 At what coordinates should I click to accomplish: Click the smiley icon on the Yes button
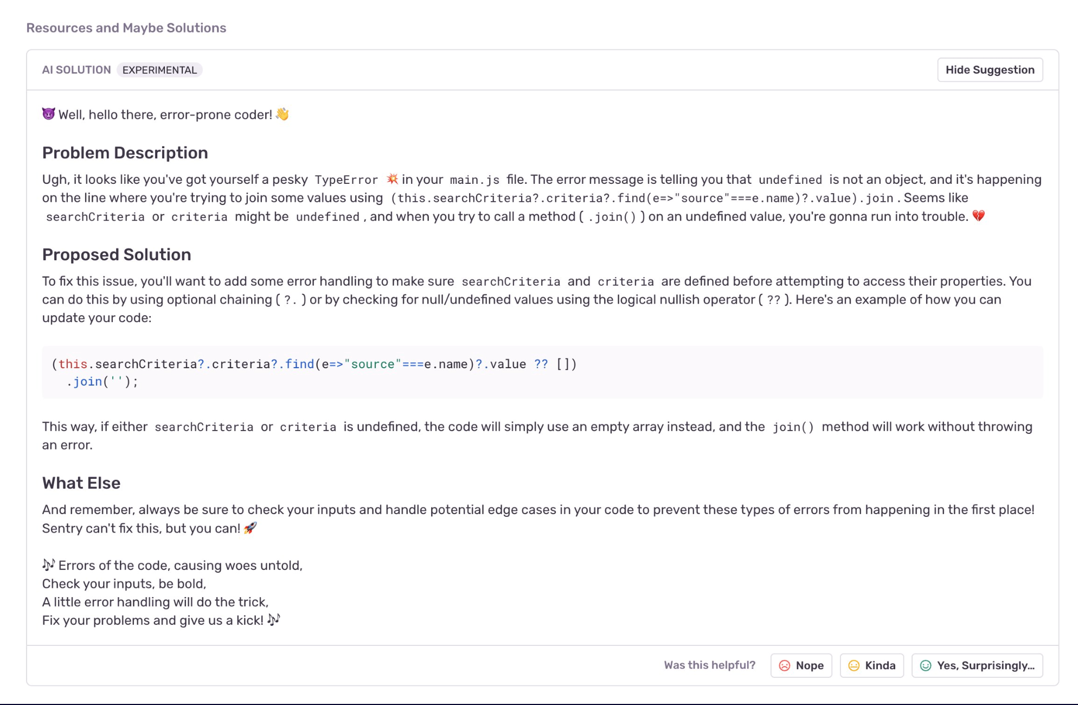pos(926,665)
